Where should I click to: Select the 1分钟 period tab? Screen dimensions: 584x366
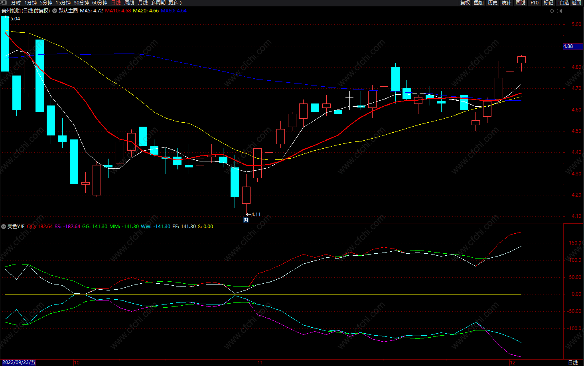pos(31,3)
